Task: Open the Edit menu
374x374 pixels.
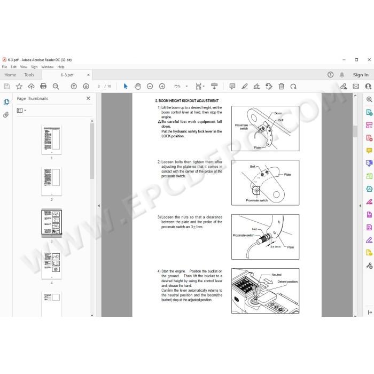Action: [x=13, y=67]
